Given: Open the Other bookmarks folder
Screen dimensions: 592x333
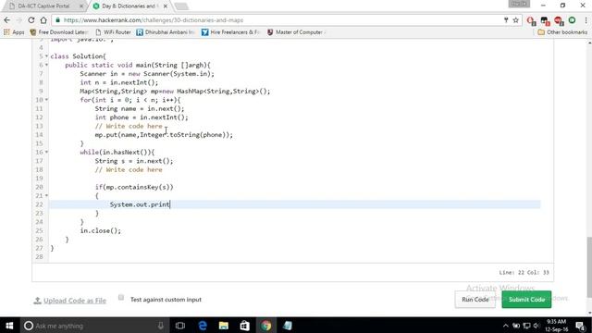Looking at the screenshot, I should pos(562,32).
